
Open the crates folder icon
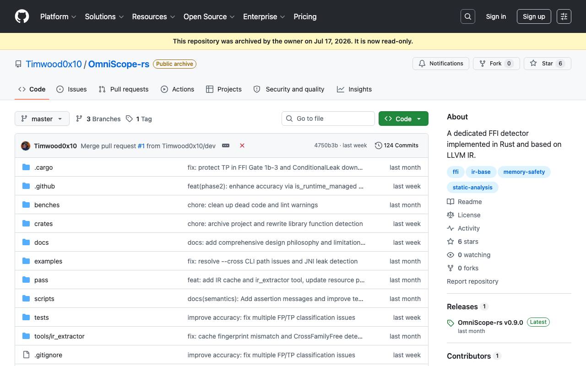click(26, 224)
